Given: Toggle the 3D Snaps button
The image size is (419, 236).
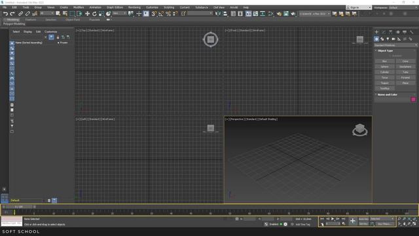Looking at the screenshot, I should click(x=154, y=14).
